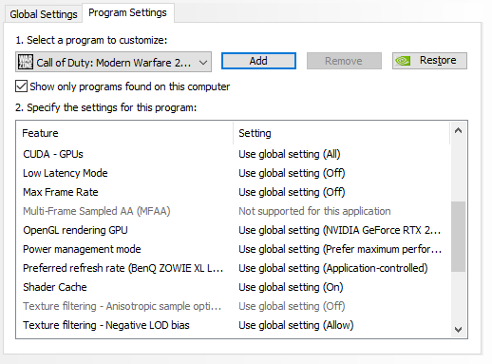Click the Add button
Screen dimensions: 492x364
point(258,61)
